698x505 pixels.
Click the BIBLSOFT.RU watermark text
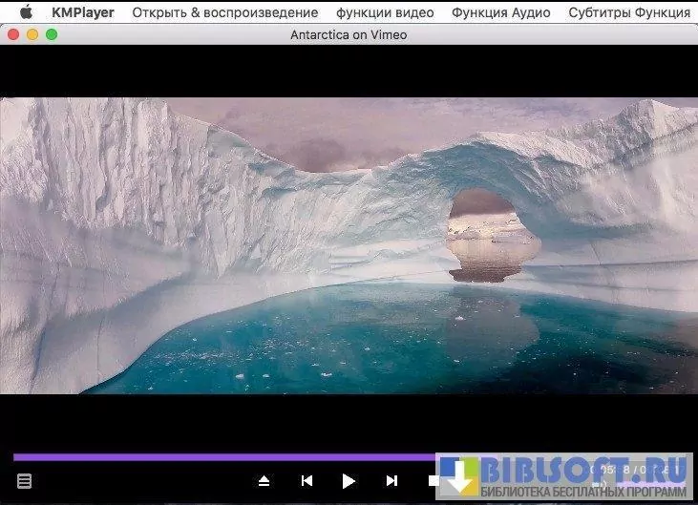(x=584, y=470)
